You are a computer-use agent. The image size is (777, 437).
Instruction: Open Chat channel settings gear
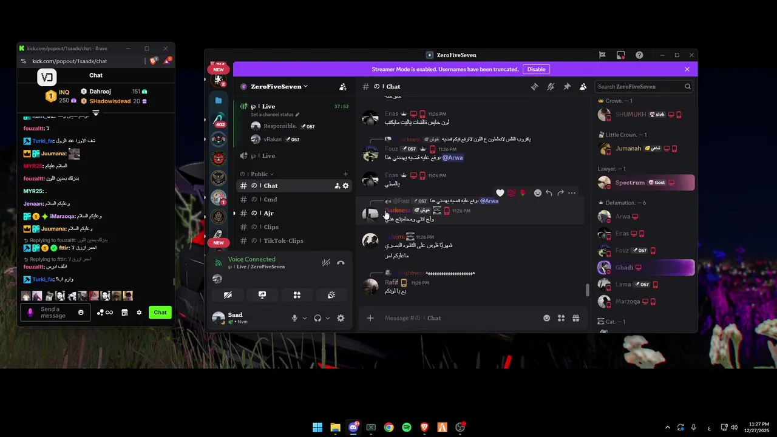point(346,186)
